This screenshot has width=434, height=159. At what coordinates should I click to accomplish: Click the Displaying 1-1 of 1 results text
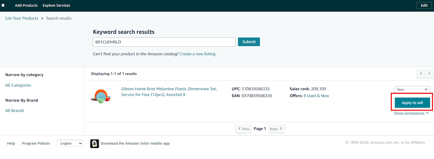coord(114,74)
